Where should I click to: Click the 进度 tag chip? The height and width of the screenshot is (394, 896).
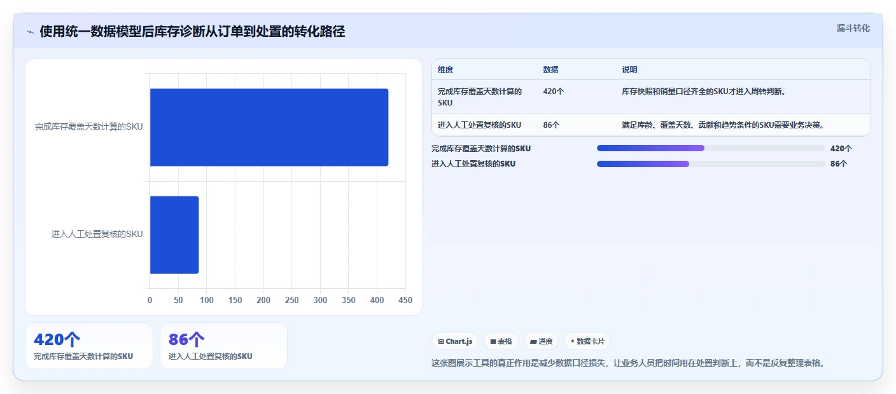click(x=541, y=341)
